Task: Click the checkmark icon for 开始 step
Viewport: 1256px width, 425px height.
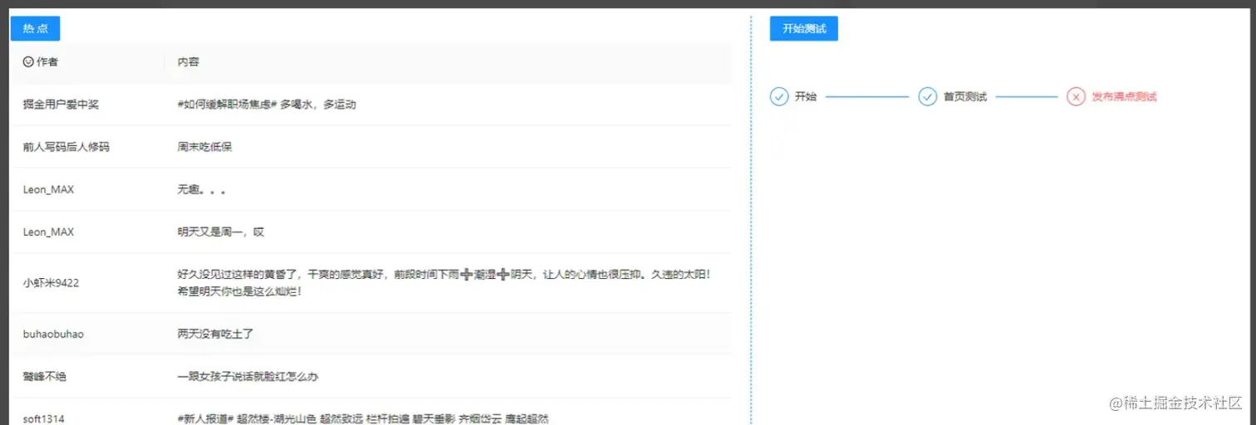Action: 779,97
